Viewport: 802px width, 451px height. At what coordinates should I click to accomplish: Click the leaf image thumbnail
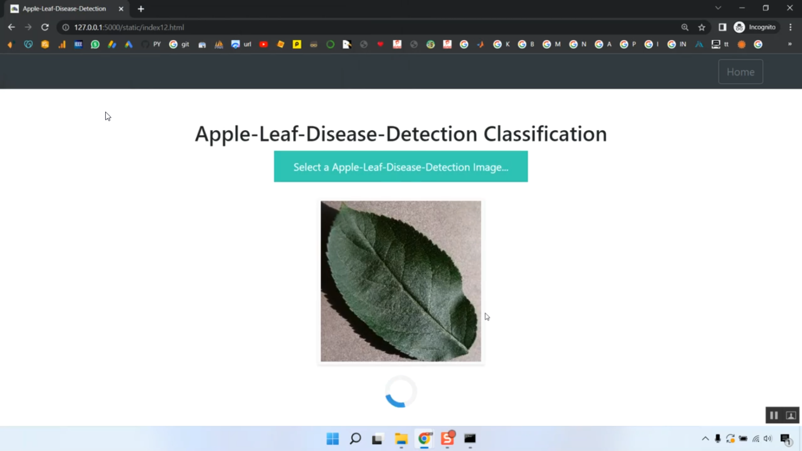(400, 281)
